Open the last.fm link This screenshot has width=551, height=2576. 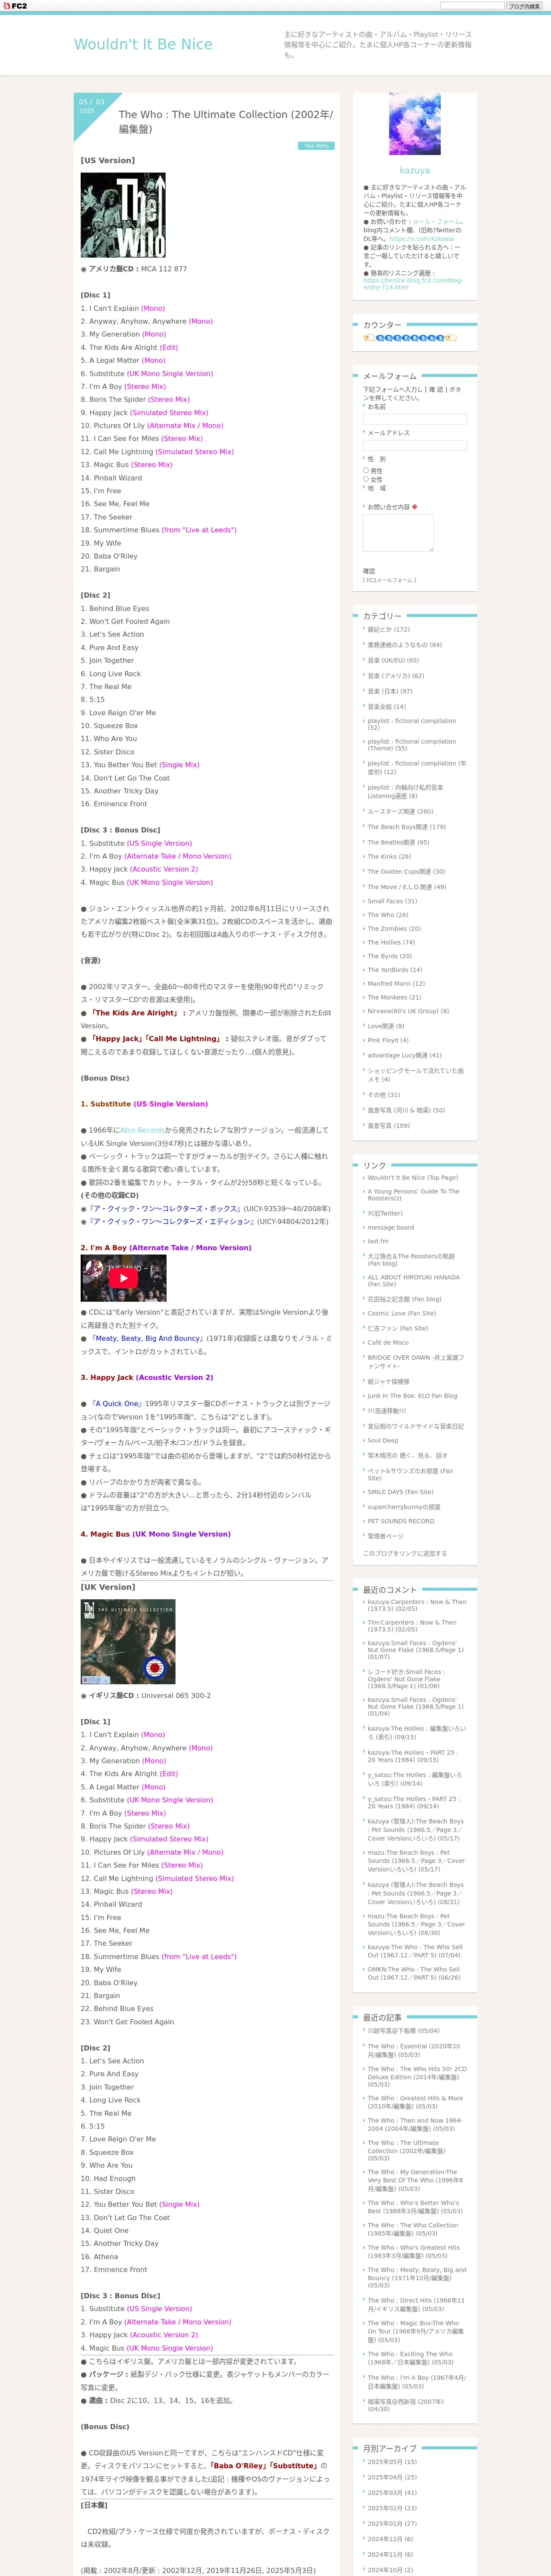(x=378, y=1241)
